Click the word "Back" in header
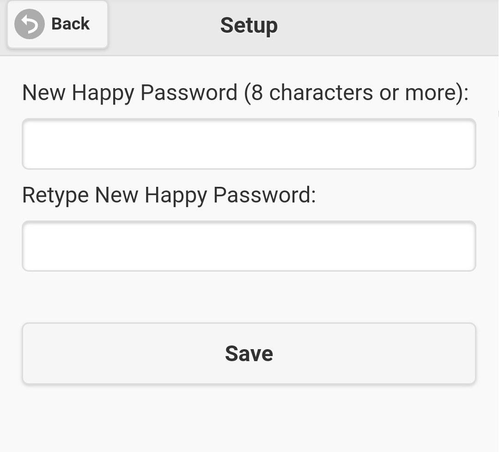The width and height of the screenshot is (499, 452). click(70, 24)
